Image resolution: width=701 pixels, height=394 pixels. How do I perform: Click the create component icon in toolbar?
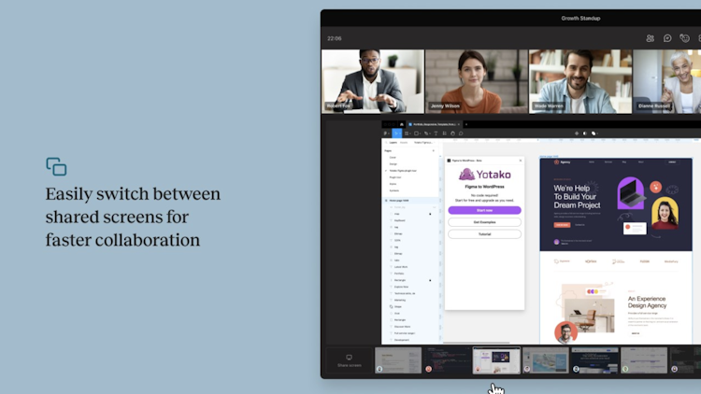coord(577,134)
